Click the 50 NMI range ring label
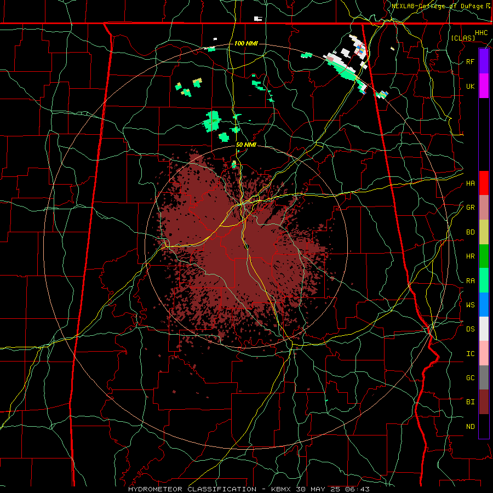This screenshot has width=493, height=493. 246,145
